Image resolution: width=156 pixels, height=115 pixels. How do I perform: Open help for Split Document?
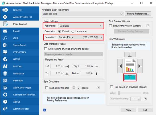[x=98, y=88]
